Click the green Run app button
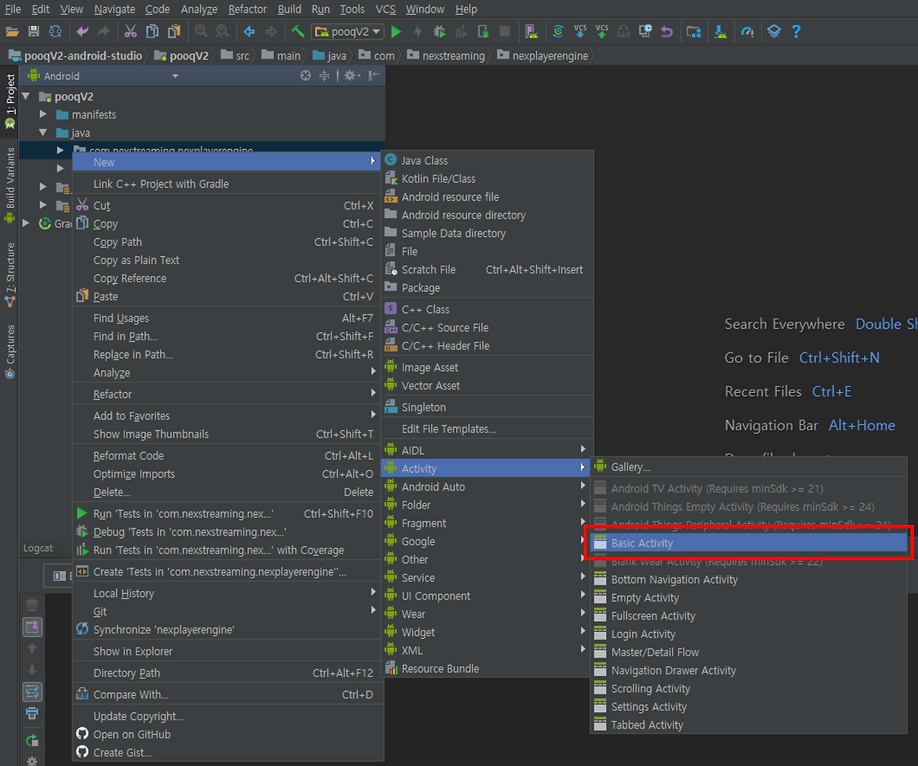Screen dimensions: 918x766 (x=396, y=32)
